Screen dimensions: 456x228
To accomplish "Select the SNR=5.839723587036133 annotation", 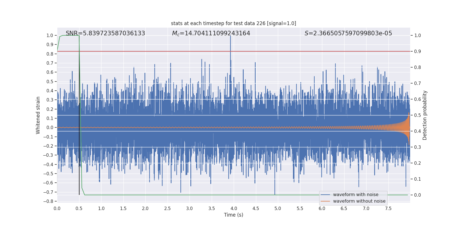I will (105, 33).
